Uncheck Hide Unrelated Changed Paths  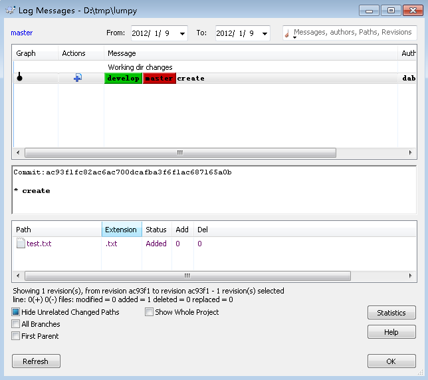16,312
